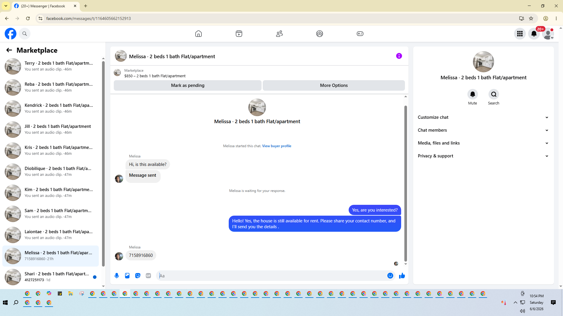Click Melissa's avatar in the chat header
563x316 pixels.
[x=121, y=56]
